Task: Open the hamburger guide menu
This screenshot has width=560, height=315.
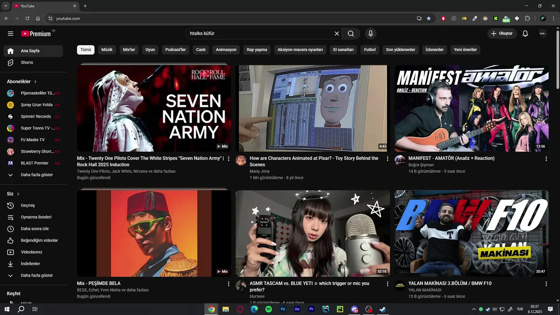Action: (10, 34)
